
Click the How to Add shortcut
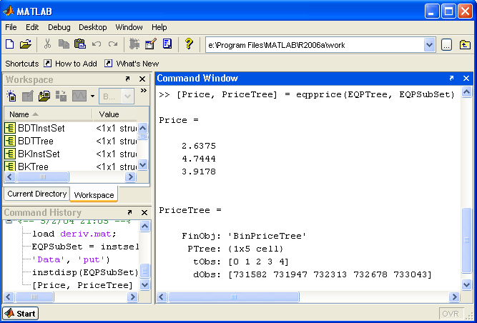[71, 64]
